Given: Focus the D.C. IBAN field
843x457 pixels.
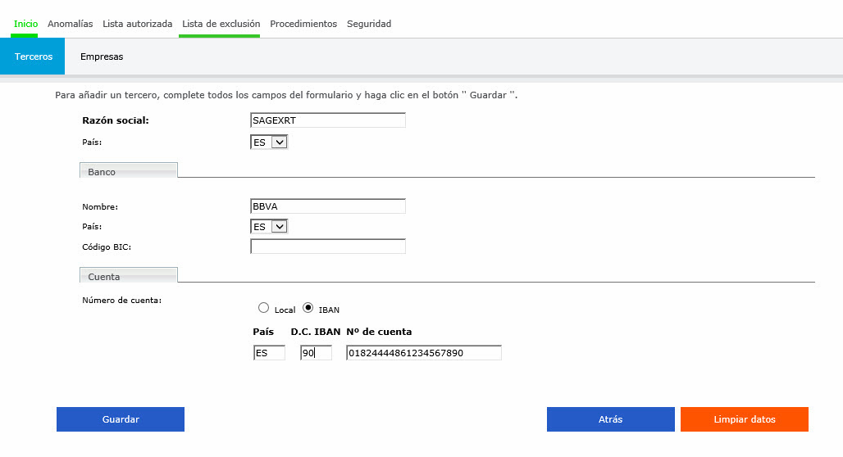Looking at the screenshot, I should pyautogui.click(x=316, y=353).
